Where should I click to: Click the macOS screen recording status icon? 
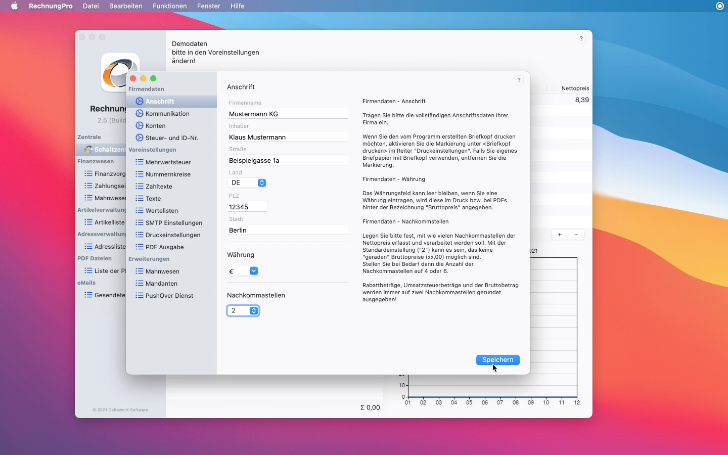tap(720, 6)
